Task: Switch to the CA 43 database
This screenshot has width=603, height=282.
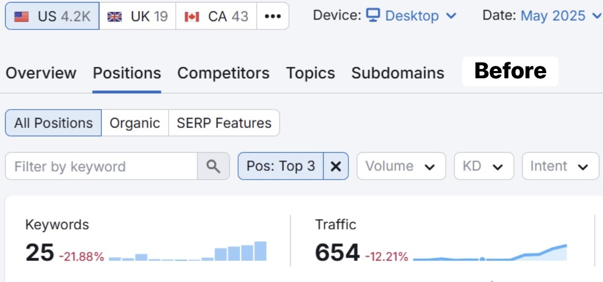Action: coord(216,16)
